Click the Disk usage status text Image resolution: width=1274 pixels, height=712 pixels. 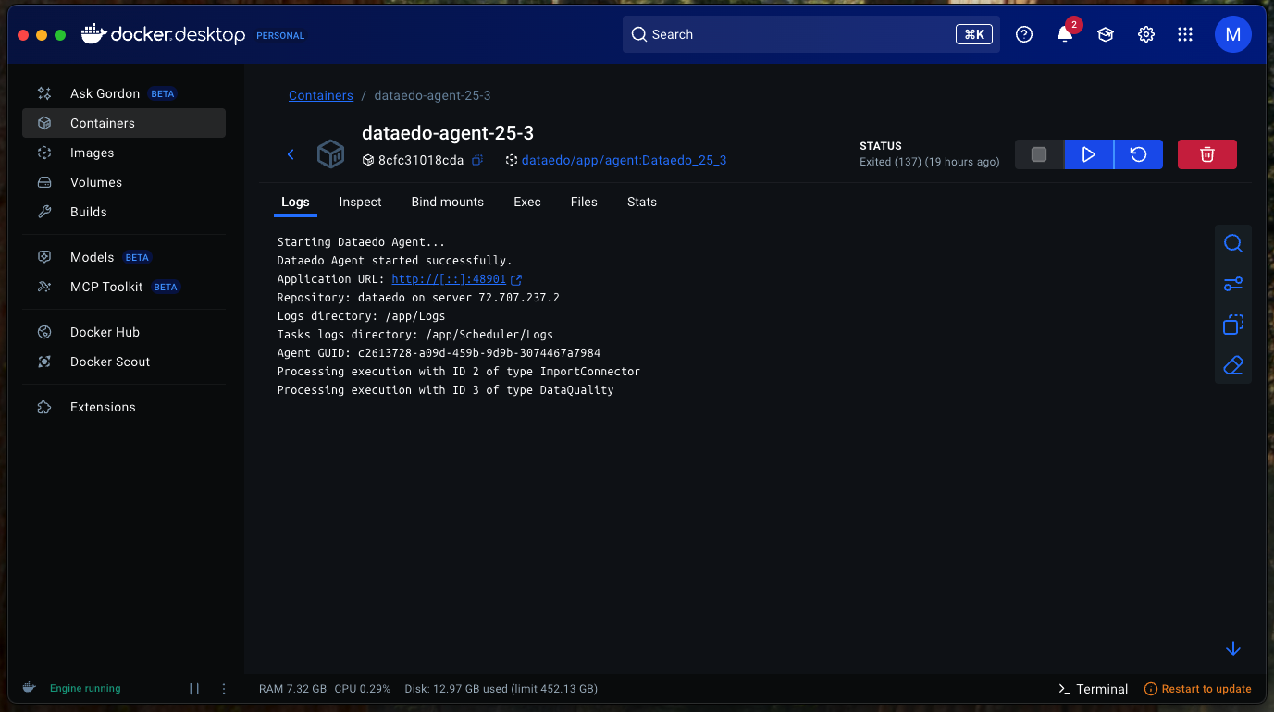(x=501, y=689)
